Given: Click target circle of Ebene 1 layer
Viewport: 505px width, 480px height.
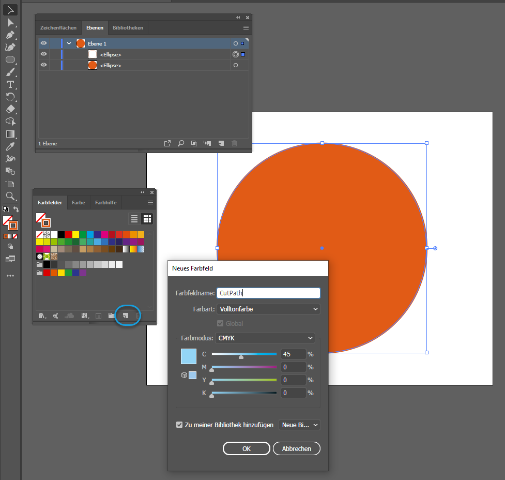Looking at the screenshot, I should click(235, 43).
